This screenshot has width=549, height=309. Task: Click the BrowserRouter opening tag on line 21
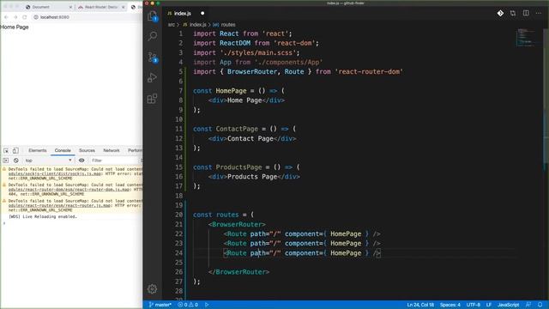coord(237,224)
